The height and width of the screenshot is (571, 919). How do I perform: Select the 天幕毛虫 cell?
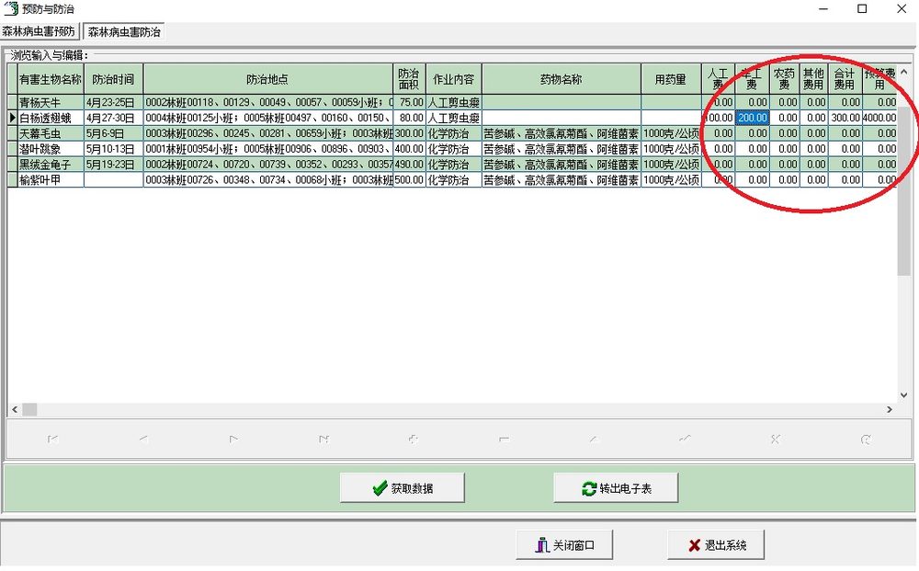51,133
